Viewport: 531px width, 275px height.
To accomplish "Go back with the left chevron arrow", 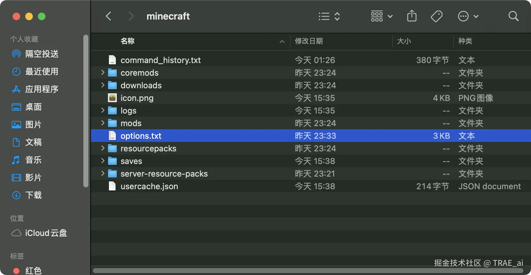I will tap(109, 16).
